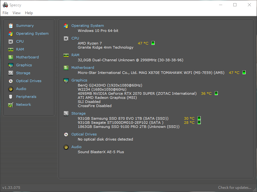Click the 30 °C SSD temperature value
Screen dimensions: 257x192
point(189,118)
